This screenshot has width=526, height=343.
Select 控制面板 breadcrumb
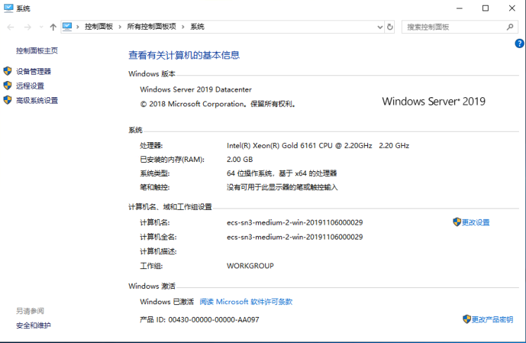point(99,27)
